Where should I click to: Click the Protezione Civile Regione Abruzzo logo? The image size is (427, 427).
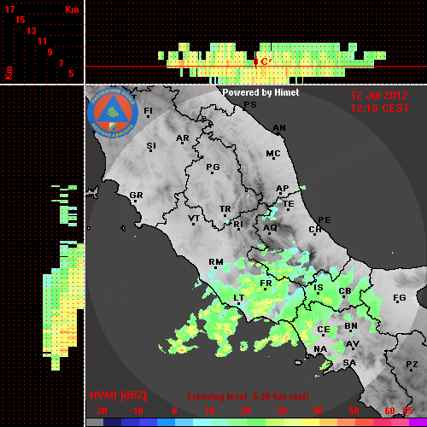[113, 114]
